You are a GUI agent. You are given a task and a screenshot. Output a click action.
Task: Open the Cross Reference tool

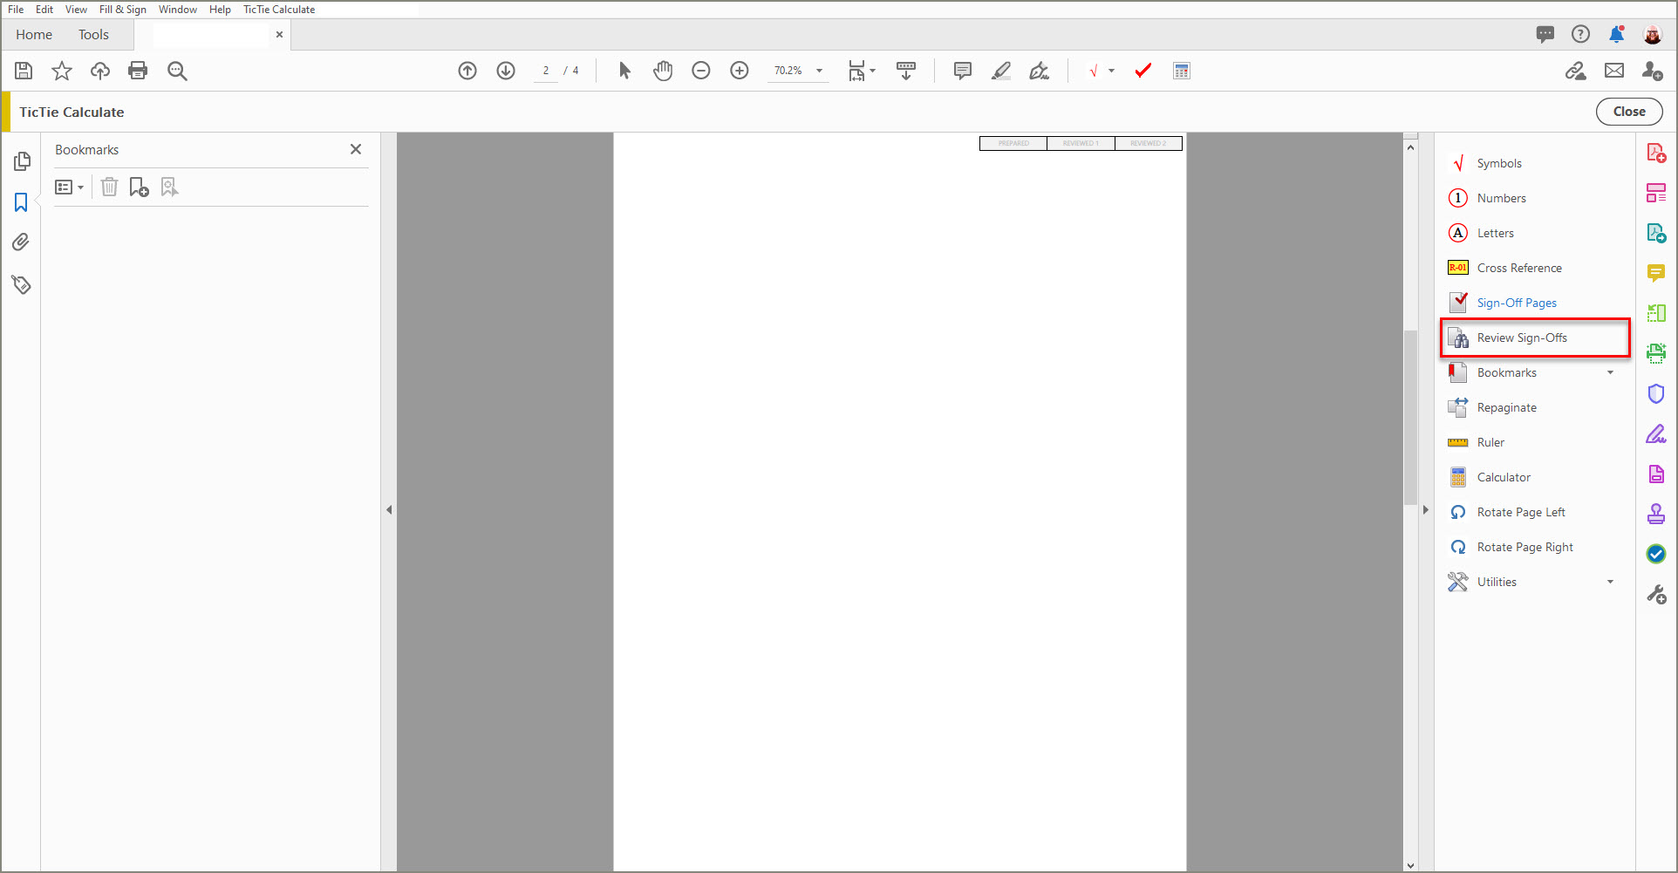[x=1519, y=267]
